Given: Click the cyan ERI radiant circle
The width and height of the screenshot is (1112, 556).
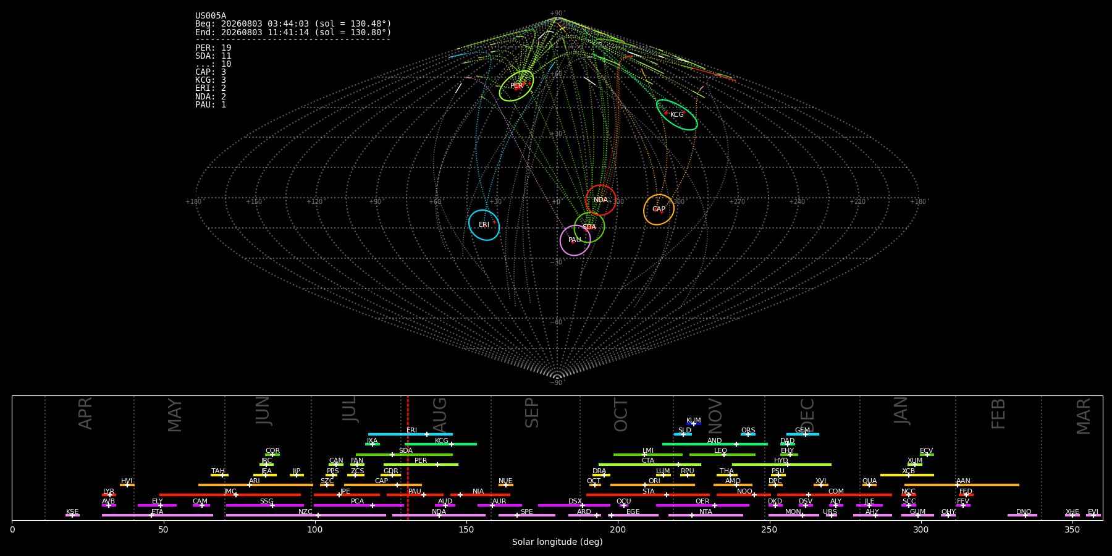Looking at the screenshot, I should click(484, 225).
